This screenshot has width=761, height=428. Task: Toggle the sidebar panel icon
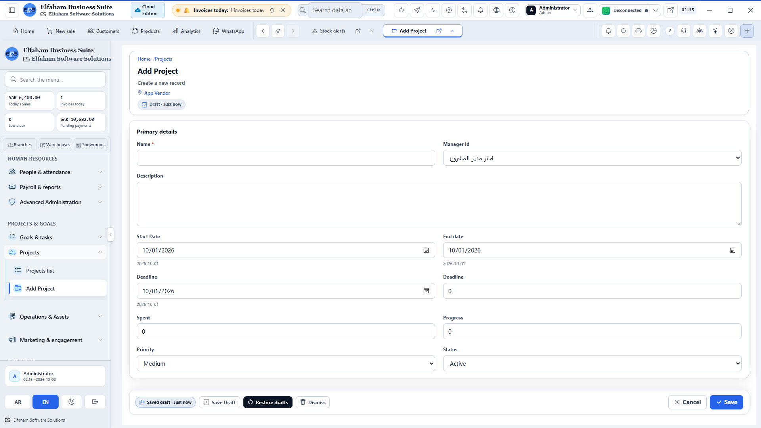click(12, 10)
